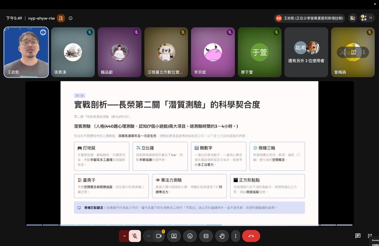Select 王政凱 video tile
379x246 pixels.
click(x=26, y=52)
